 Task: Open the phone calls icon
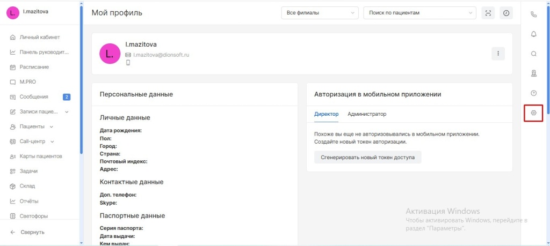point(533,14)
